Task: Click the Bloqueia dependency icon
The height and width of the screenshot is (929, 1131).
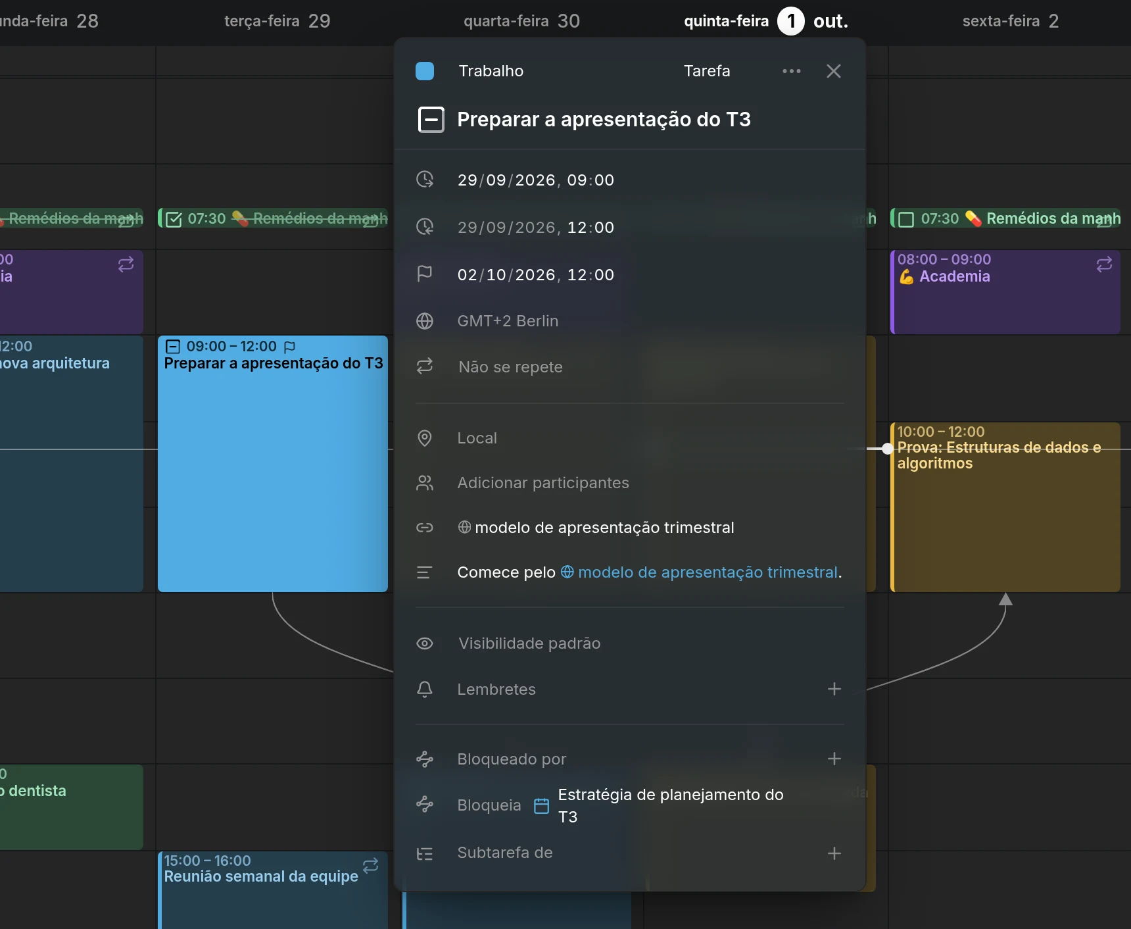Action: point(425,804)
